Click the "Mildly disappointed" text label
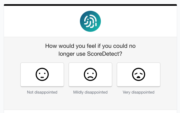This screenshot has height=113, width=180. pos(90,92)
